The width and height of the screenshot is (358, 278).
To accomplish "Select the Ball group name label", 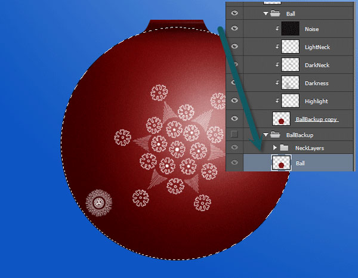I will tap(291, 14).
